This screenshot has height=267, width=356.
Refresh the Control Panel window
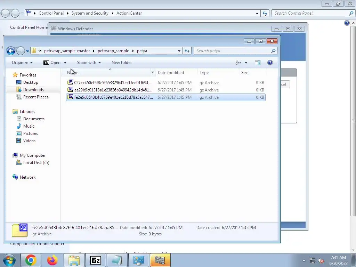click(x=265, y=13)
